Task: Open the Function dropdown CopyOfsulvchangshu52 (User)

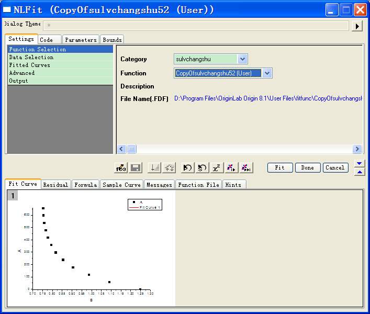Action: [x=267, y=73]
